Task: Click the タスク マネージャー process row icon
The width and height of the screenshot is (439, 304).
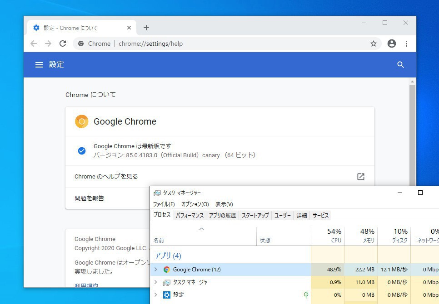Action: (167, 283)
